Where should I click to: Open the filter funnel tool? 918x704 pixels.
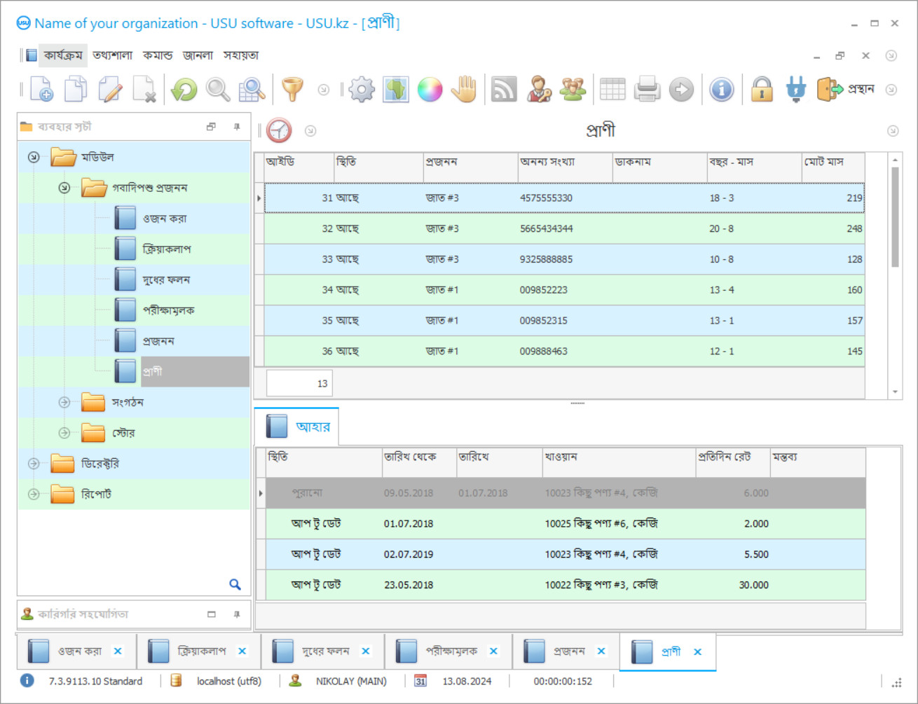pos(292,90)
